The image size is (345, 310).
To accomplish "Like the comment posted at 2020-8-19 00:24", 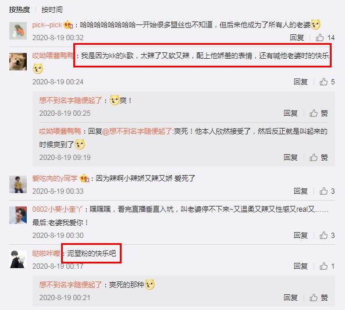I will (x=327, y=82).
